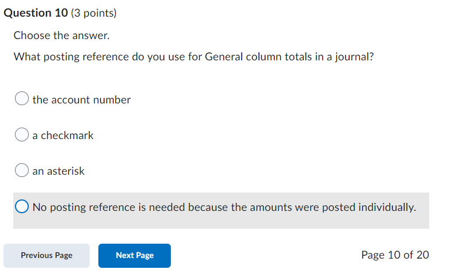451x277 pixels.
Task: Select the "No posting reference is needed" radio
Action: click(x=22, y=207)
